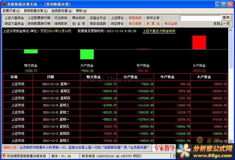The height and width of the screenshot is (160, 235).
Task: Click the green 大户资金 bar in chart
Action: (87, 54)
